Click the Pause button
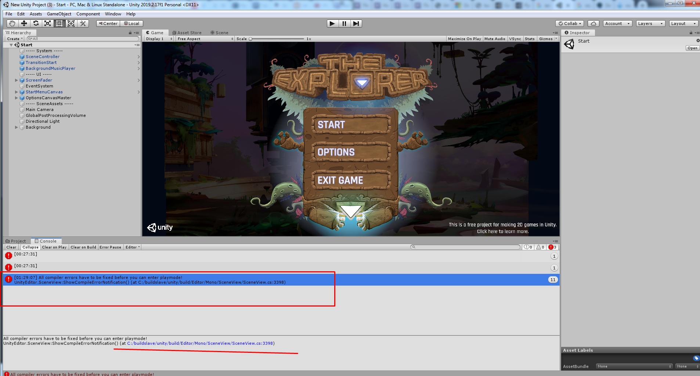Image resolution: width=700 pixels, height=376 pixels. click(344, 24)
